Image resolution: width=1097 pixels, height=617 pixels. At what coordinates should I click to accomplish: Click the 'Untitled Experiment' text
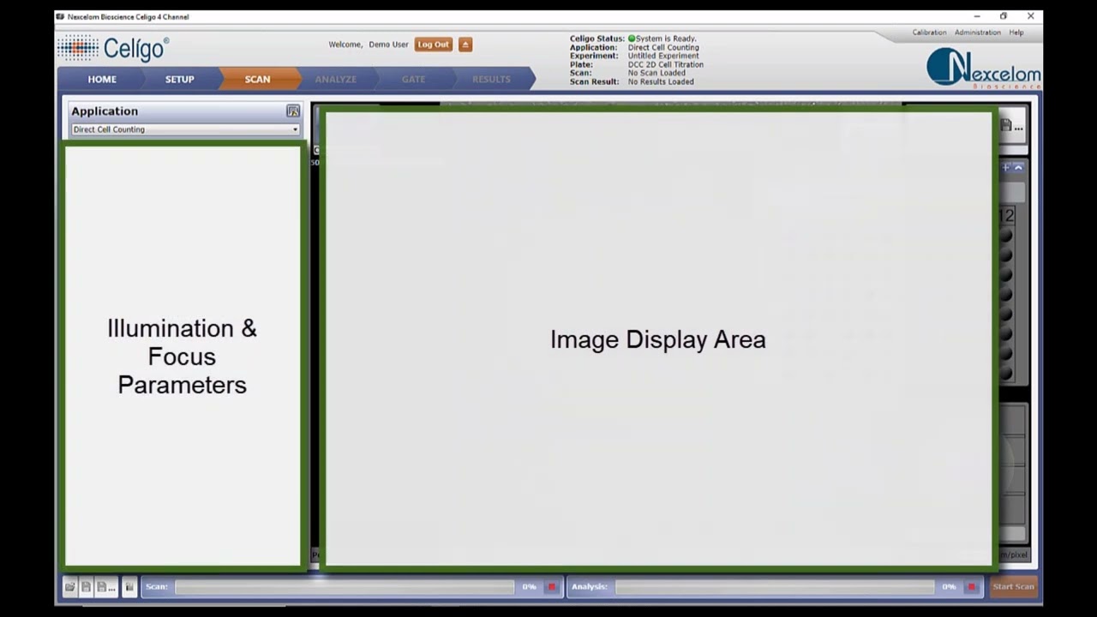[x=663, y=56]
